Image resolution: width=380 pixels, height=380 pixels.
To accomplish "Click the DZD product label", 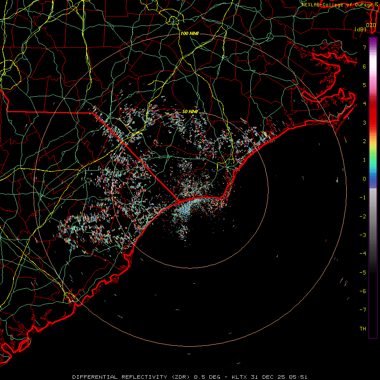I will click(371, 25).
